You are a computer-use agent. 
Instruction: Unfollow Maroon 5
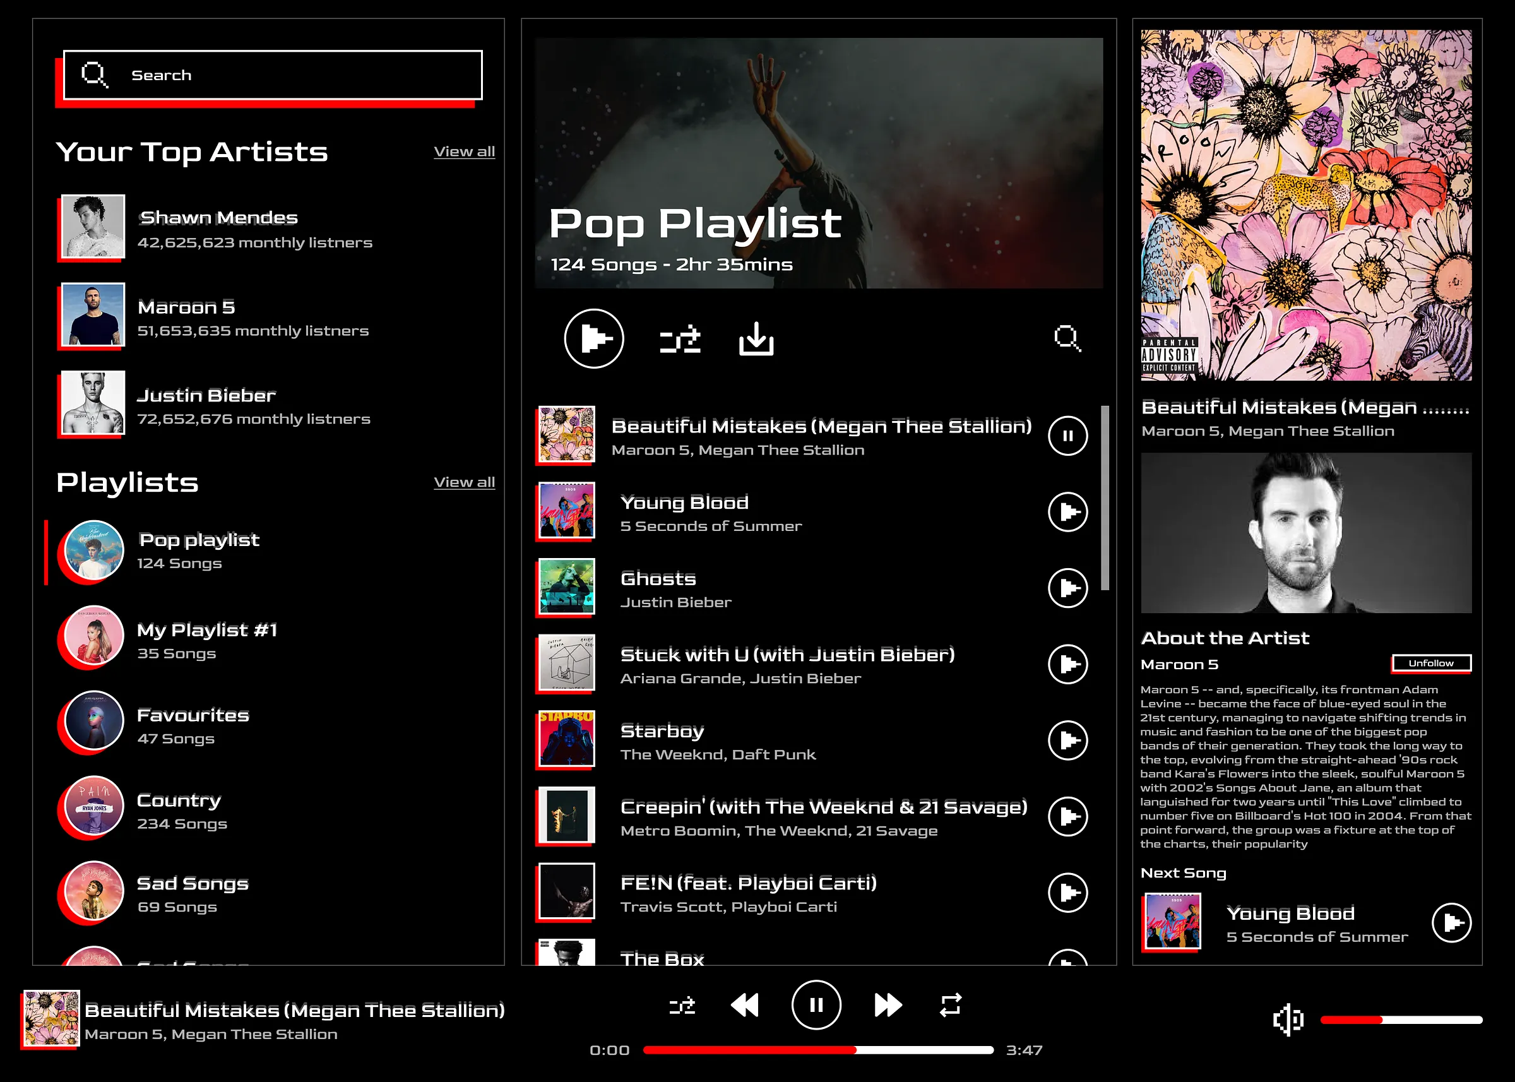[1431, 663]
